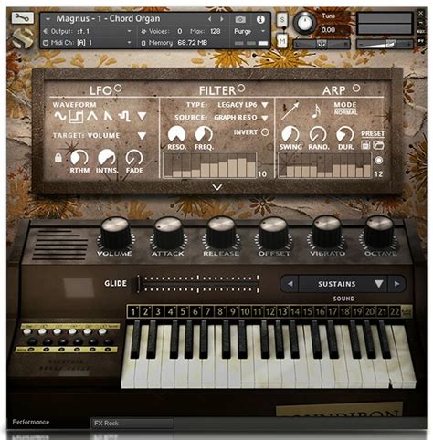
Task: Click the OFFSET knob on organ
Action: 273,234
